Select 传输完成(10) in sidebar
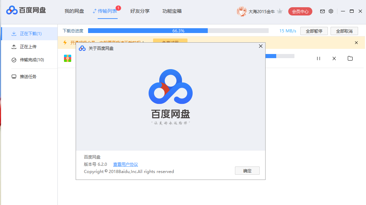Screen dimensions: 366x205 click(x=30, y=60)
